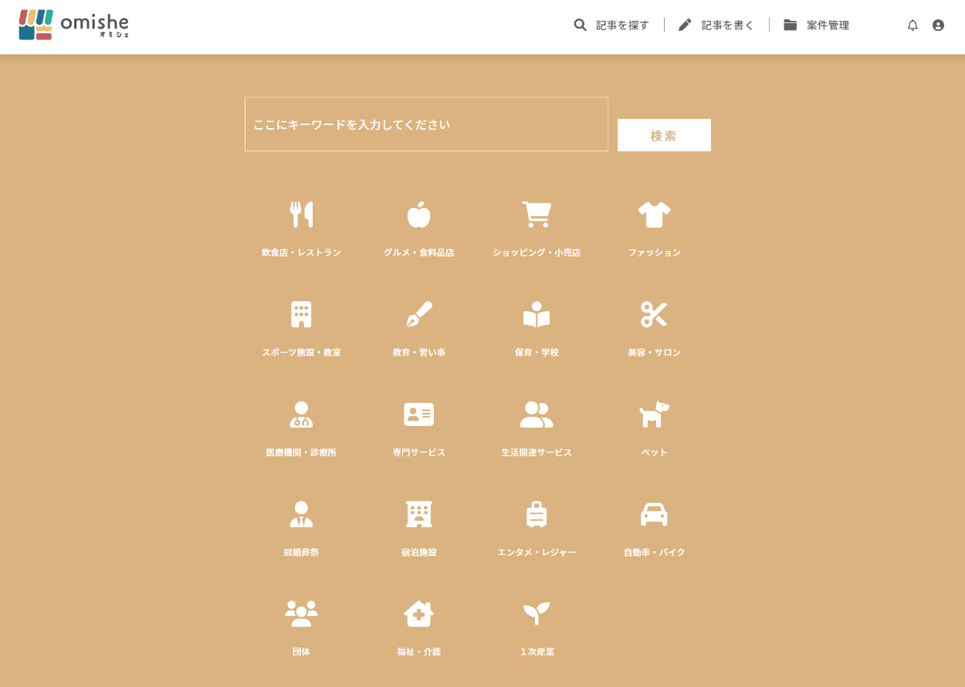Select the apple gourmet food icon
965x687 pixels.
point(418,215)
